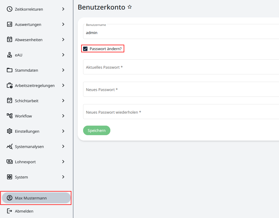The image size is (279, 218).
Task: Uncheck the Passwort ändern checkbox
Action: point(85,49)
